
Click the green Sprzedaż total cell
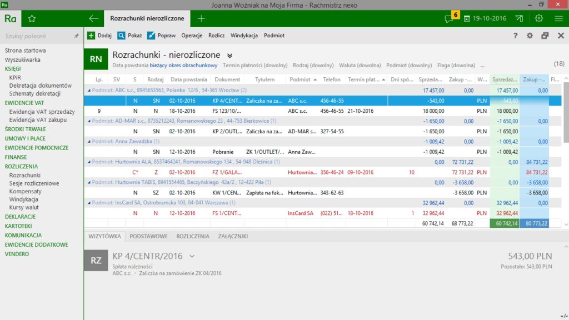(505, 223)
